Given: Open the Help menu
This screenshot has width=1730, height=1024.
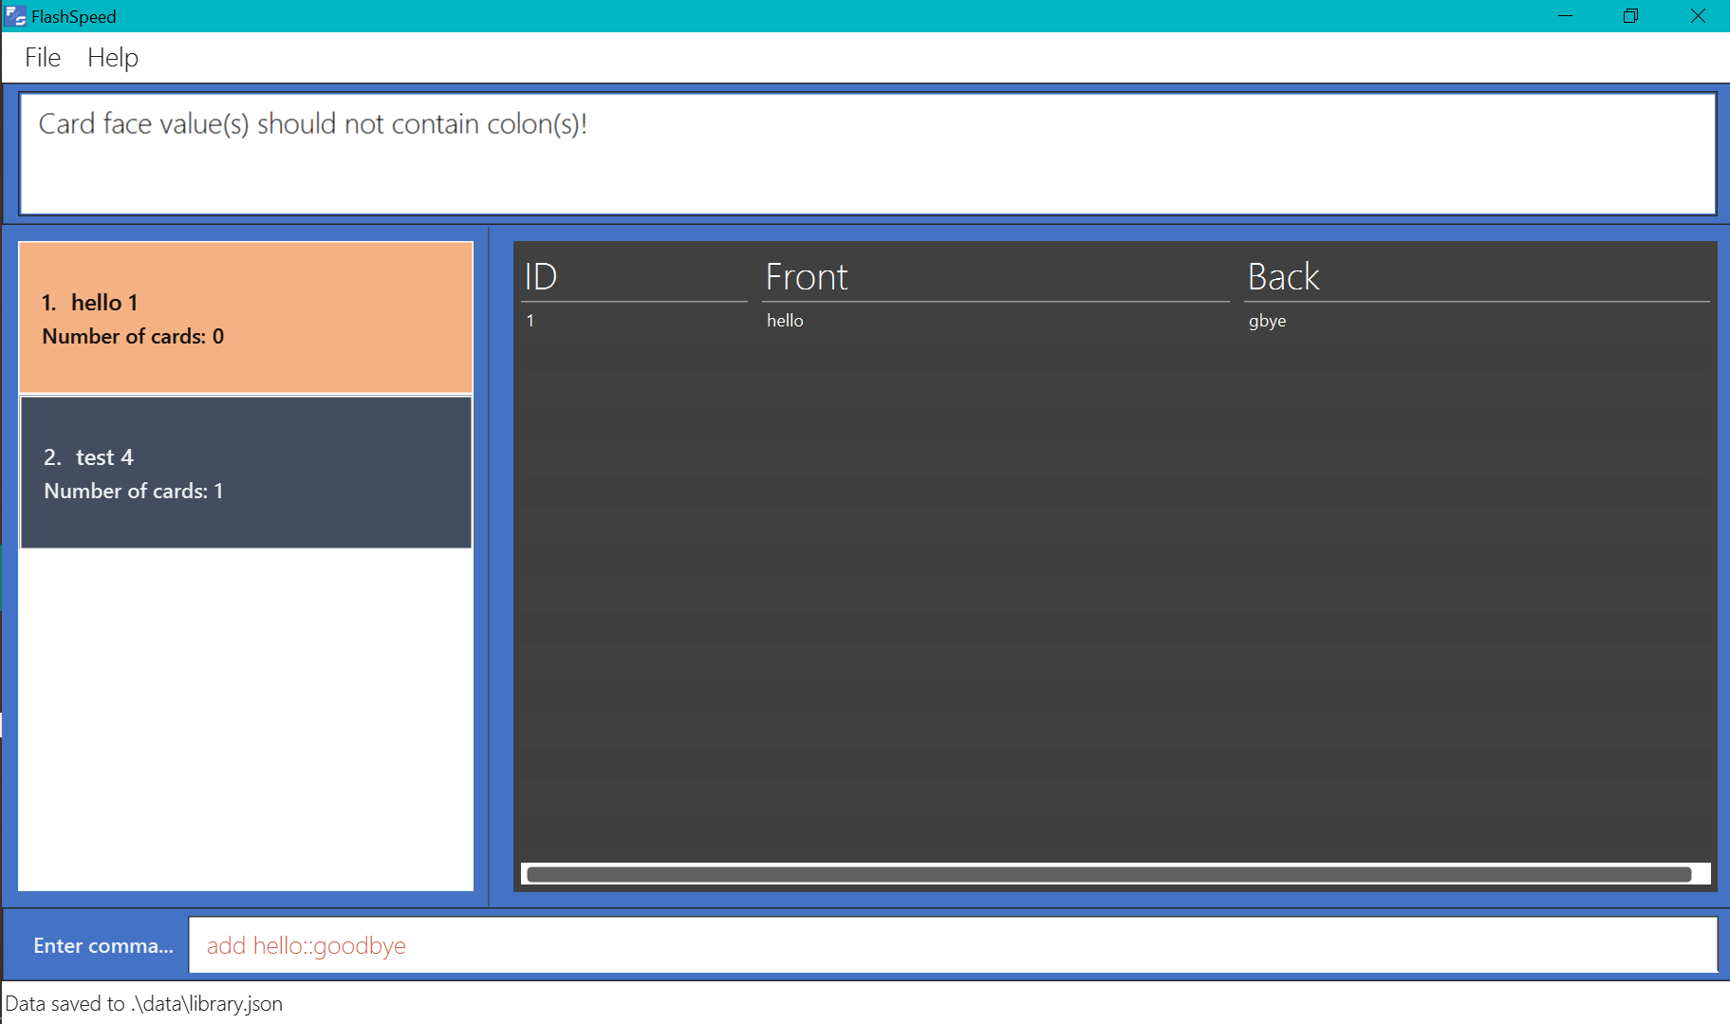Looking at the screenshot, I should point(113,58).
